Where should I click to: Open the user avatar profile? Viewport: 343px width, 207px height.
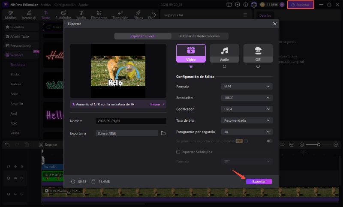pos(254,5)
